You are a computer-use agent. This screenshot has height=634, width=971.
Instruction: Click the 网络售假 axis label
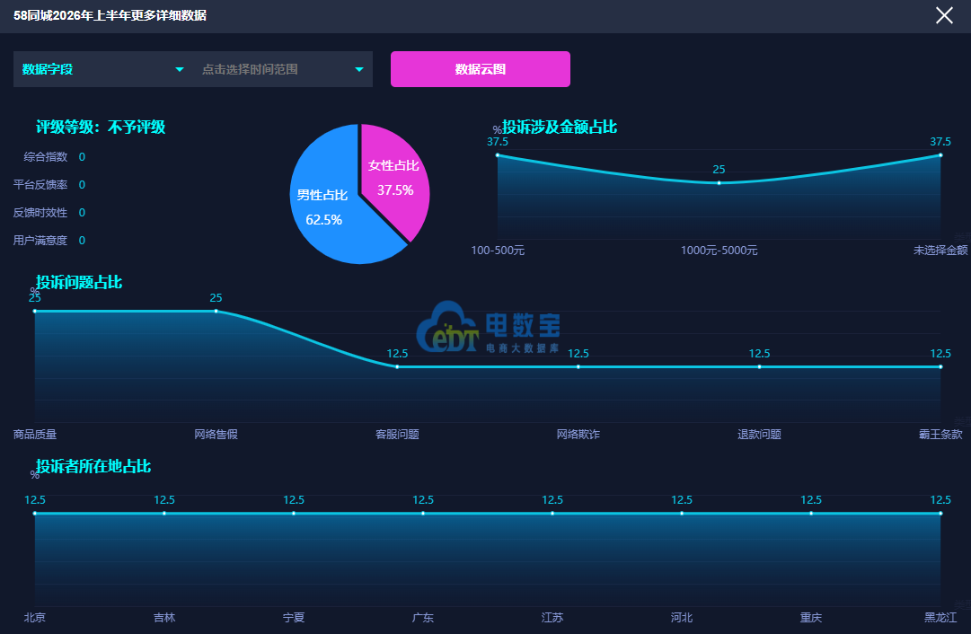click(216, 434)
